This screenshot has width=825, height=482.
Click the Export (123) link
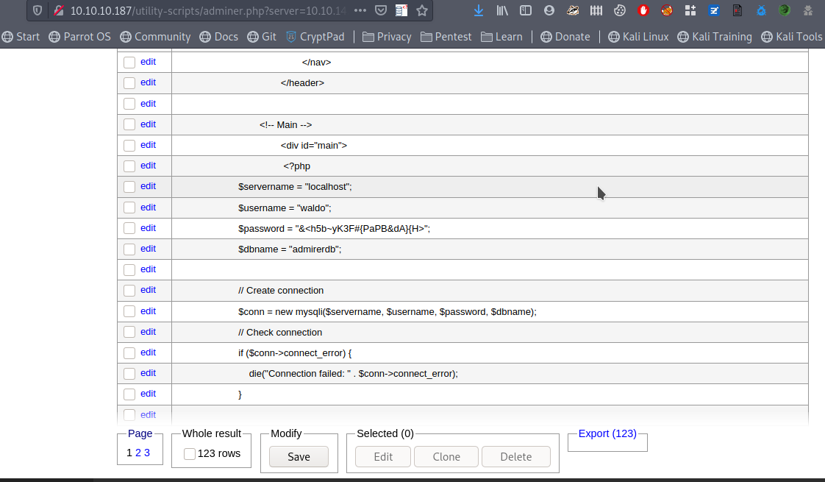click(607, 433)
